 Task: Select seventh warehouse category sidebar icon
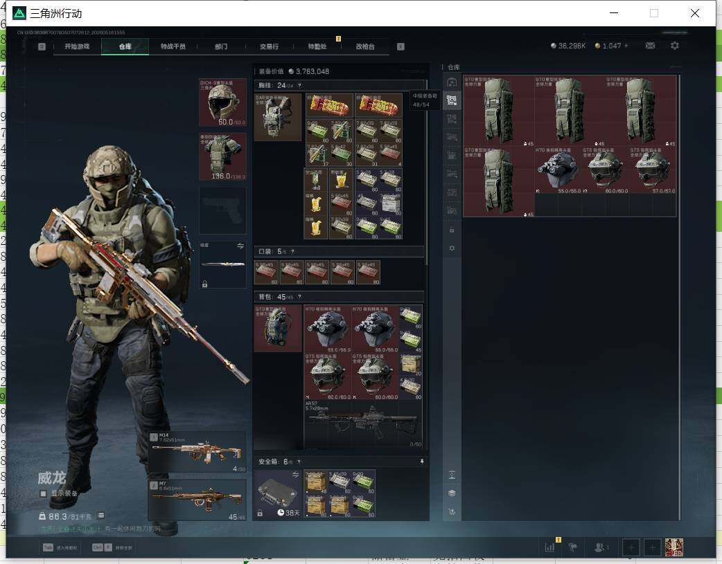(x=452, y=192)
